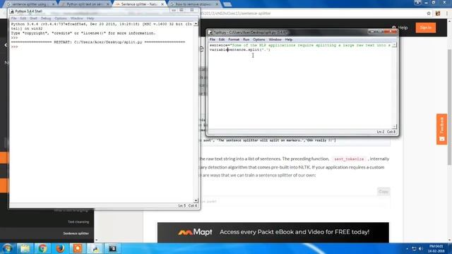The height and width of the screenshot is (254, 452).
Task: Click the volume icon in system tray
Action: click(x=421, y=248)
